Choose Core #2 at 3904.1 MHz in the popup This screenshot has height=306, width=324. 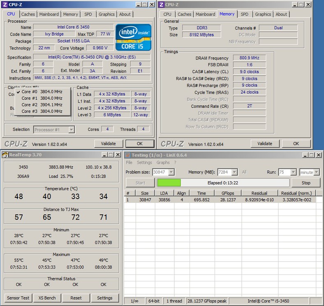41,105
